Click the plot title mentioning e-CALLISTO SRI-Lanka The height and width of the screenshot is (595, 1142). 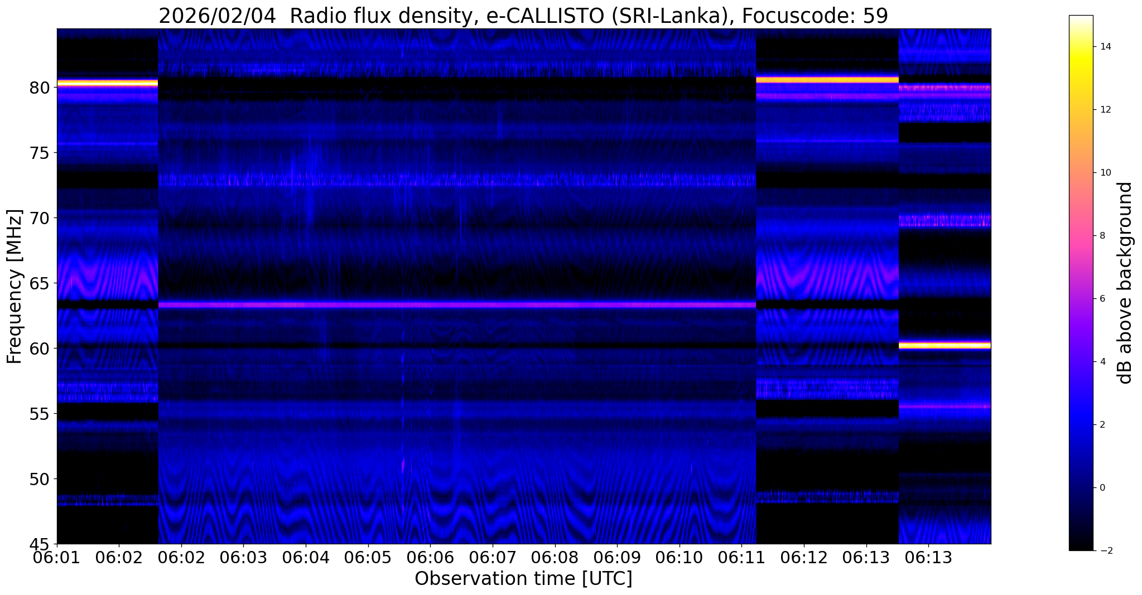click(x=523, y=16)
